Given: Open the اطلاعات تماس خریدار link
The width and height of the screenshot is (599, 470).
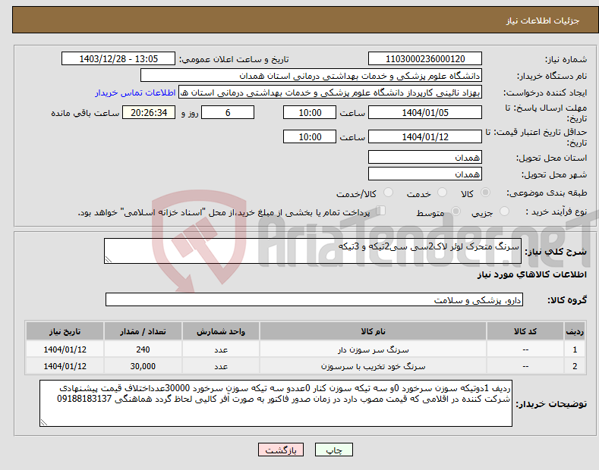Looking at the screenshot, I should coord(135,92).
